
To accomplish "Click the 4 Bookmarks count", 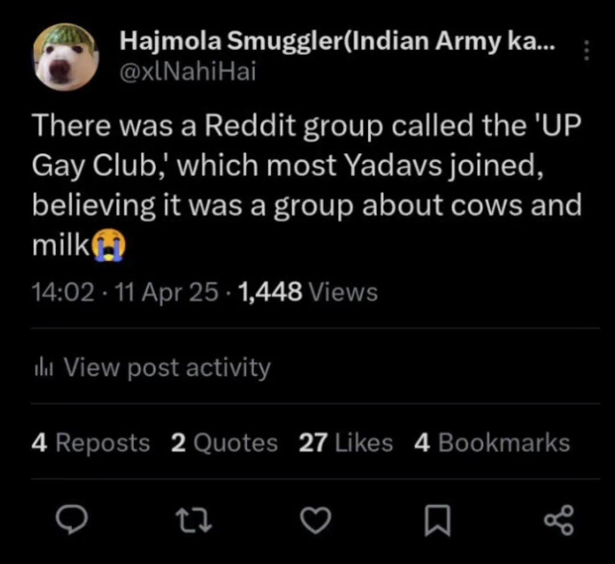I will tap(492, 443).
